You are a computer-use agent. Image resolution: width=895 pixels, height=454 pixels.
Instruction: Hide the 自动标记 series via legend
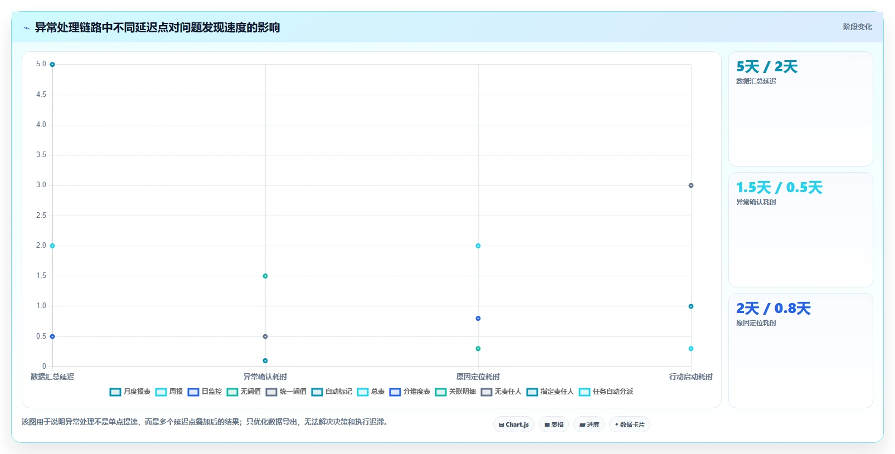coord(332,392)
